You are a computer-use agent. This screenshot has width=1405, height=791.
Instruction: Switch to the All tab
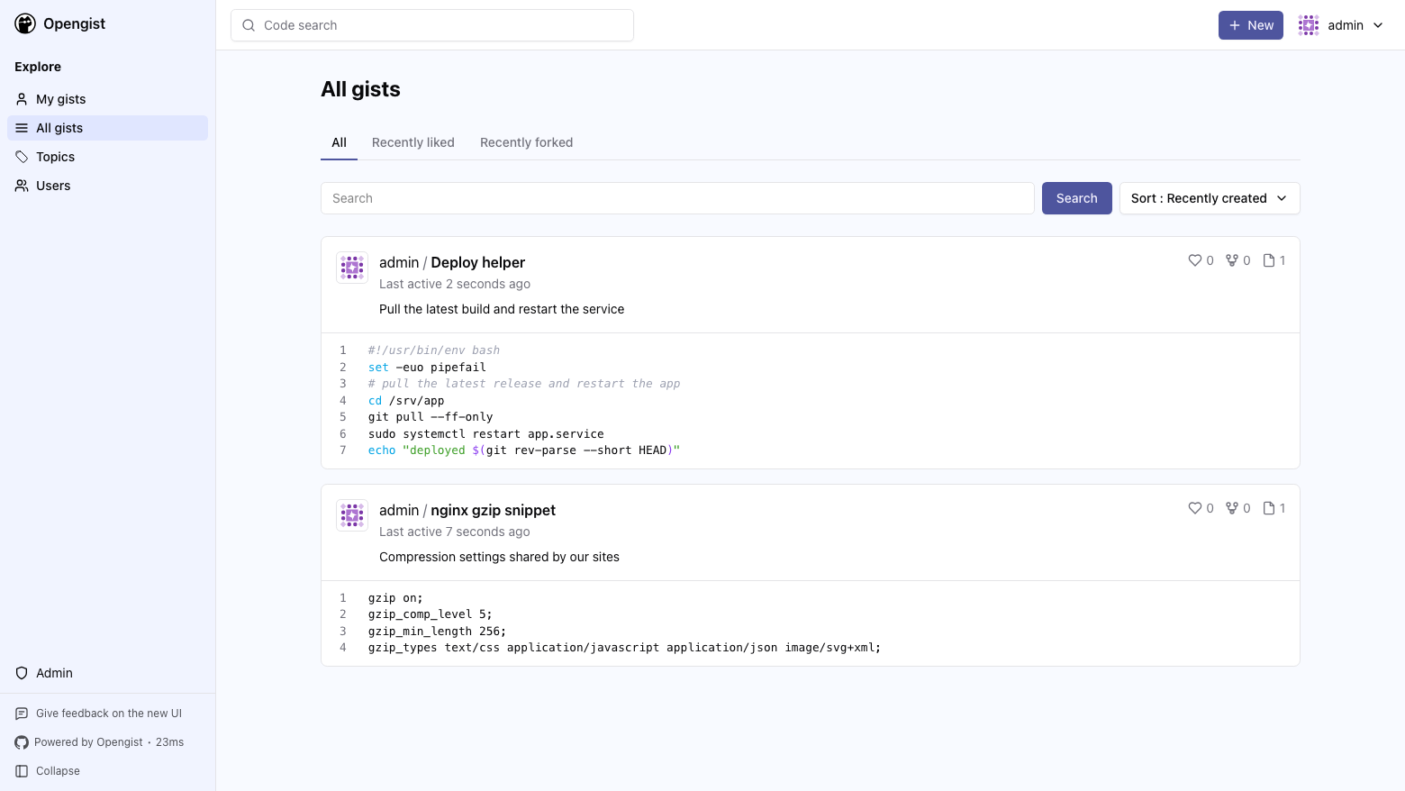[339, 142]
